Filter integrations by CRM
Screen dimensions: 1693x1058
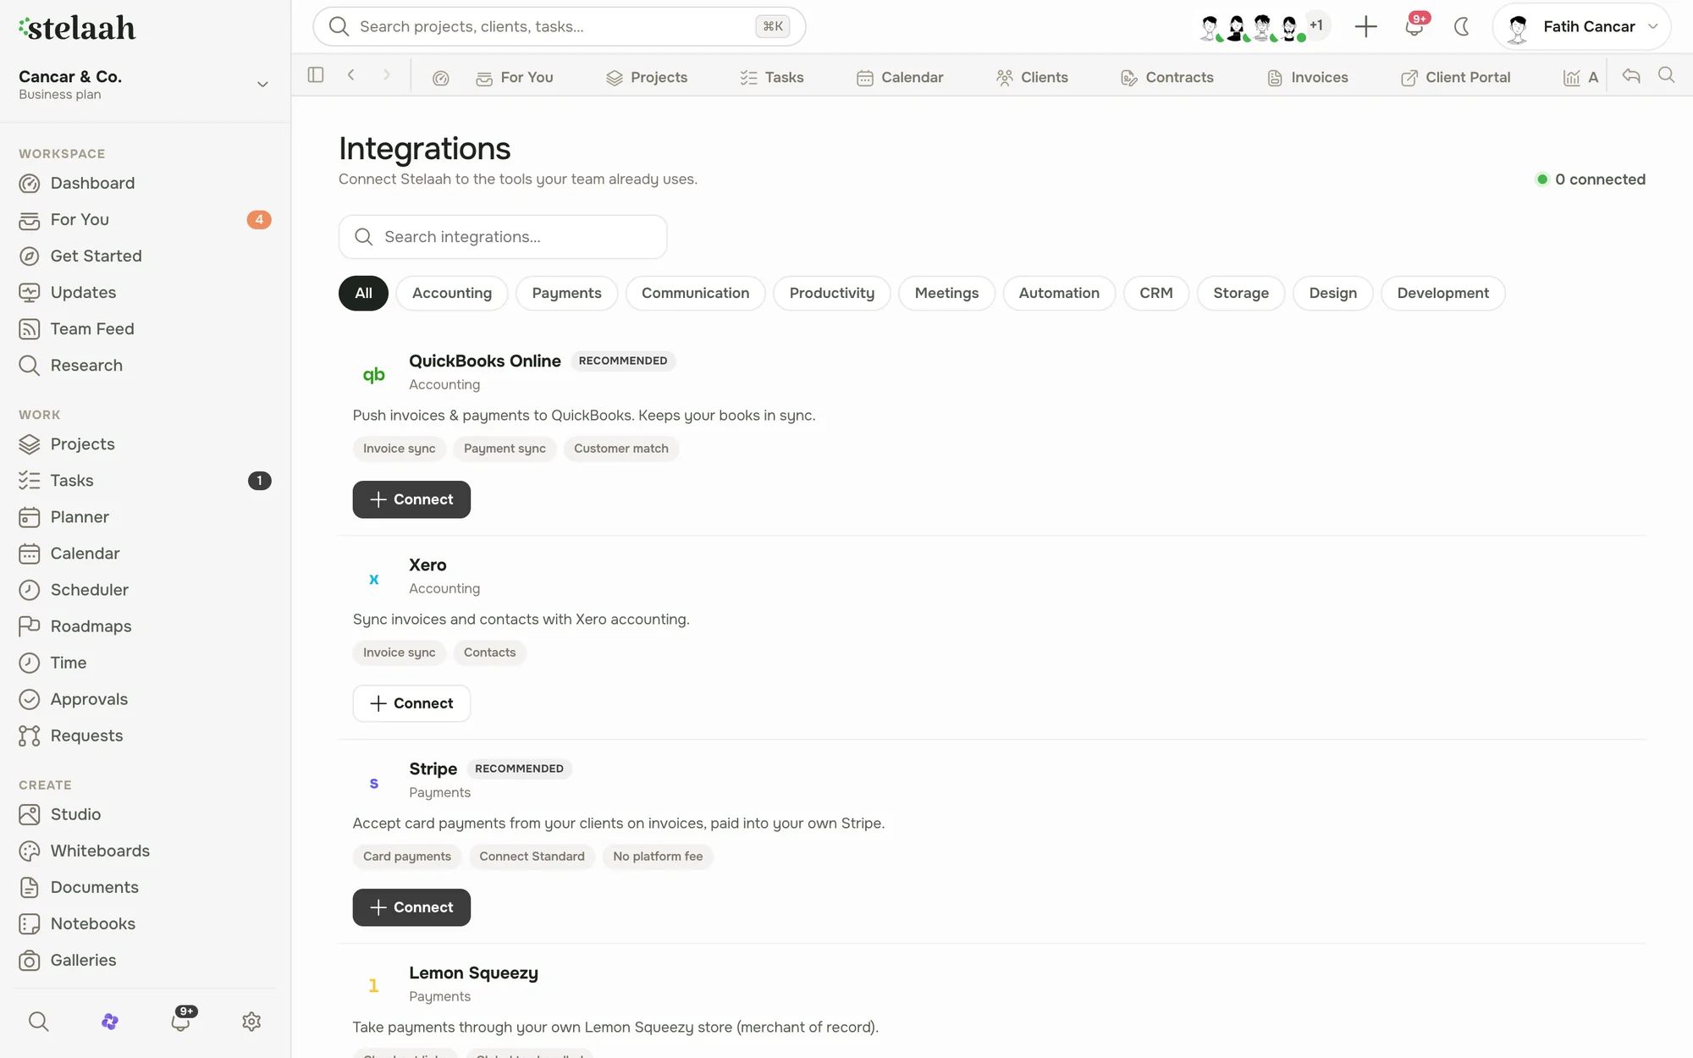click(x=1155, y=293)
